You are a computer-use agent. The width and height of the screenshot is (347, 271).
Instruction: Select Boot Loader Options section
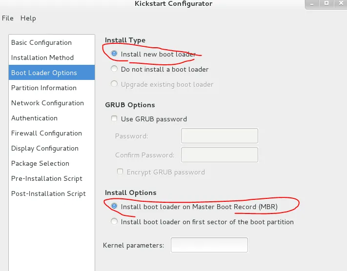coord(44,73)
